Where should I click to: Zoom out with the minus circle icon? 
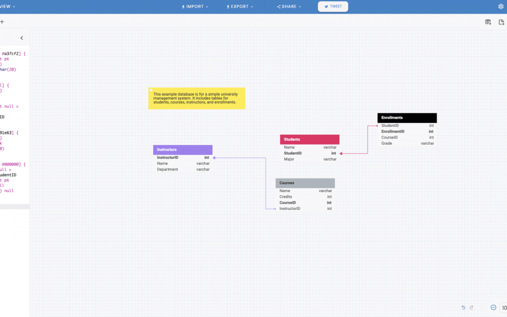[493, 308]
